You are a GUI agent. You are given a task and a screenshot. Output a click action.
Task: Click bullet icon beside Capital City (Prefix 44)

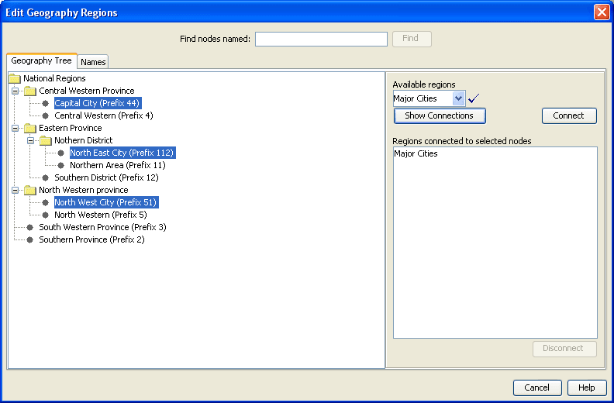pos(46,103)
